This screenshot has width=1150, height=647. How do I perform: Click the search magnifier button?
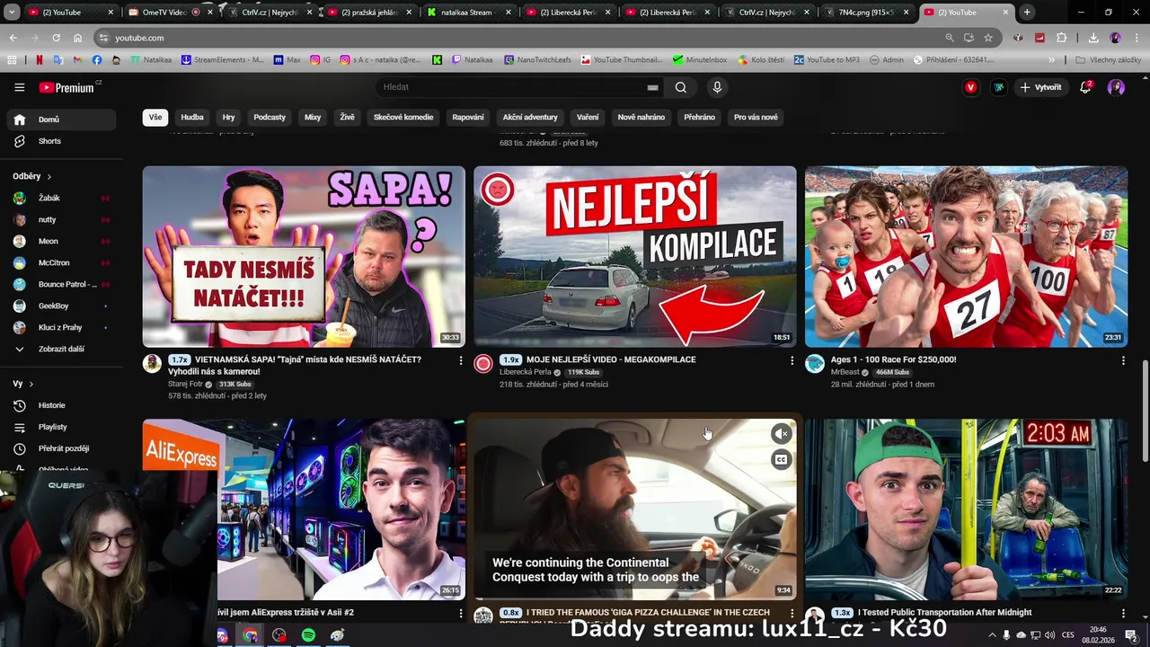(681, 87)
